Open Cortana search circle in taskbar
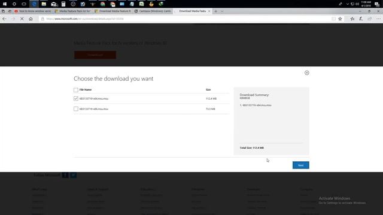383x215 pixels. (14, 4)
